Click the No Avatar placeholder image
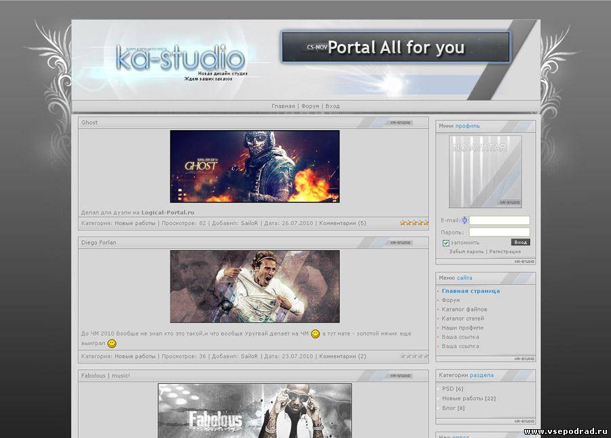The image size is (611, 438). (485, 172)
